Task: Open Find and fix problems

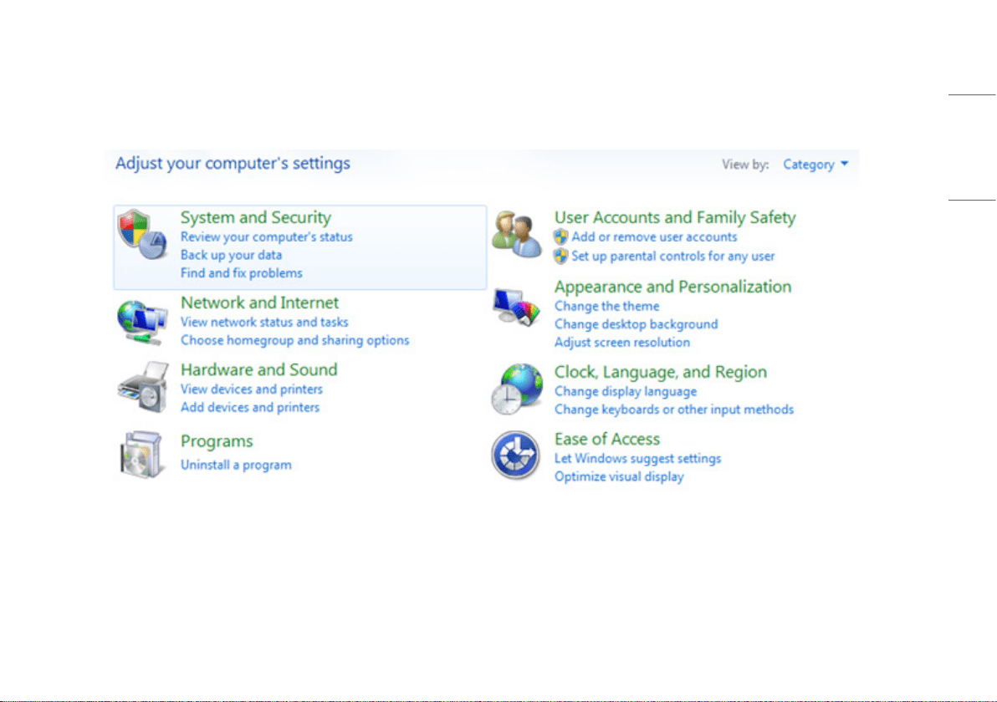Action: [242, 273]
